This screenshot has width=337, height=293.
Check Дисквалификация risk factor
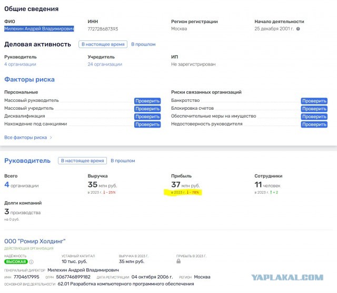147,117
